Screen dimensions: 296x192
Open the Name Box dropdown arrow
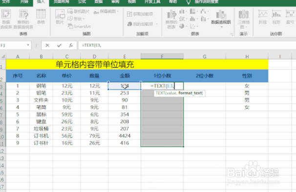(x=28, y=45)
